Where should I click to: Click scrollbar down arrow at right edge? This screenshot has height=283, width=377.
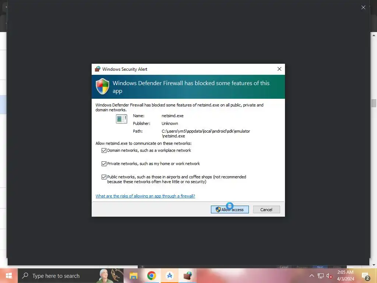coord(374,265)
